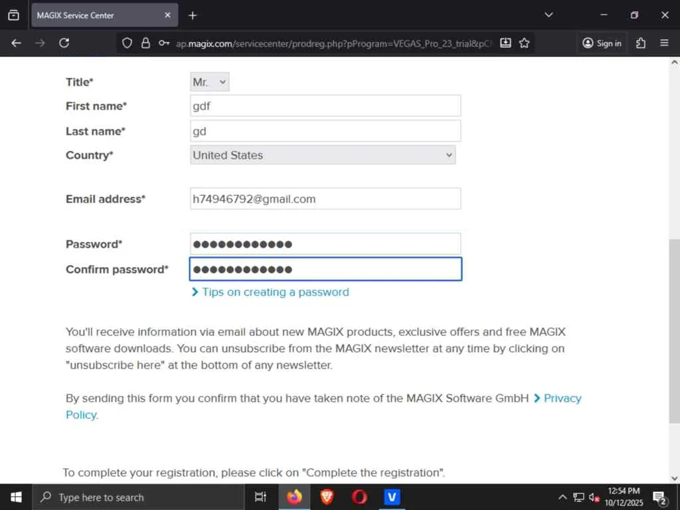The height and width of the screenshot is (510, 680).
Task: Click the muted volume tray icon
Action: [x=594, y=497]
